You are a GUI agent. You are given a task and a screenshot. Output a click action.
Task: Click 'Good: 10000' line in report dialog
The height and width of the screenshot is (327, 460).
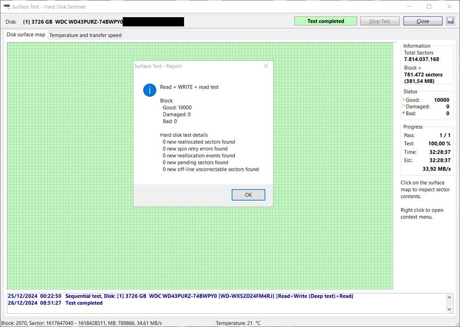pos(177,107)
